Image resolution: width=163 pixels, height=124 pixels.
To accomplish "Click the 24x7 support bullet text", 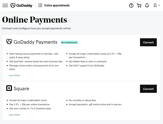I will pos(87,66).
